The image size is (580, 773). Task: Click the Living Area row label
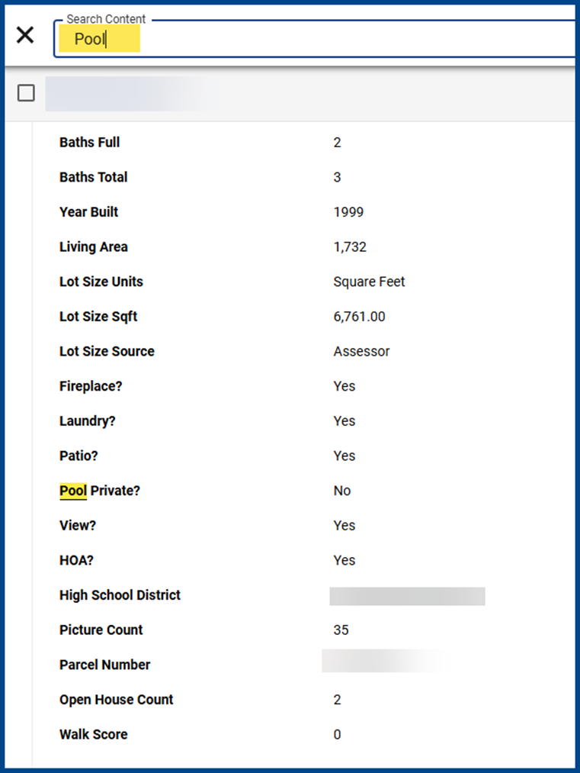coord(94,247)
